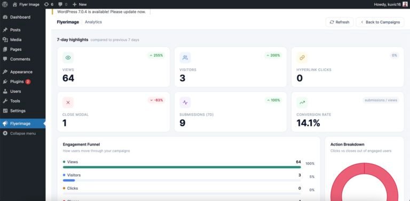Click the green Views funnel bar
Viewport: 410px width, 201px height.
182,167
